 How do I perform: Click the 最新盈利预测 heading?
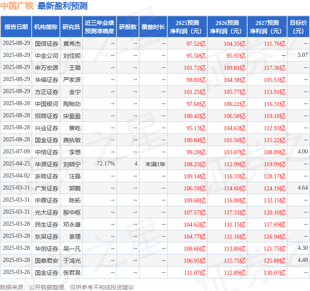pyautogui.click(x=62, y=5)
